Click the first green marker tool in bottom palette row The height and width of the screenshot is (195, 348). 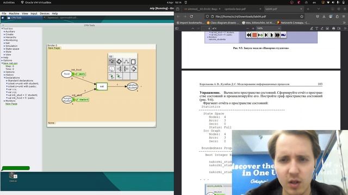click(x=112, y=76)
